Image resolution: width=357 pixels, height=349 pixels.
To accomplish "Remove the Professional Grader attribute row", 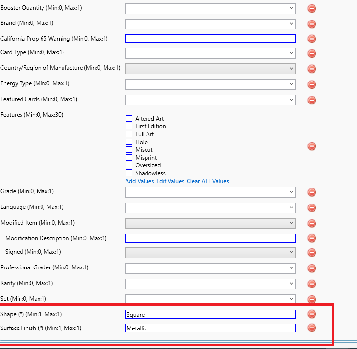I will 312,268.
